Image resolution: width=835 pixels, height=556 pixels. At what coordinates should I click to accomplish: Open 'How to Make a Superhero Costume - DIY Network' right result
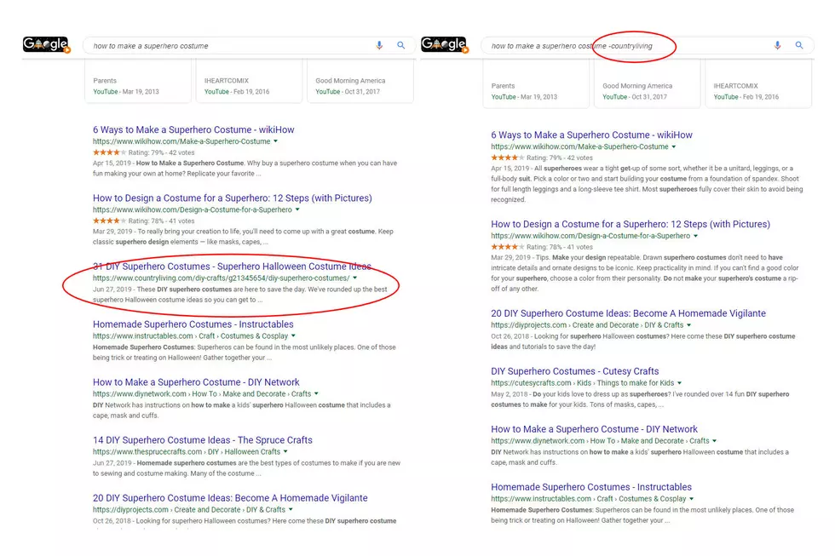point(595,429)
